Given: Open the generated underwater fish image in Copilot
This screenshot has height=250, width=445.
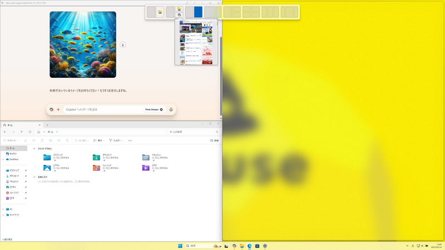Looking at the screenshot, I should (83, 44).
